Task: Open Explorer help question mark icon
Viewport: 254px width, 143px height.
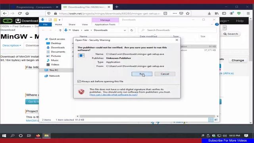Action: click(217, 25)
